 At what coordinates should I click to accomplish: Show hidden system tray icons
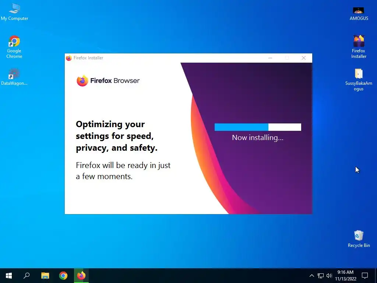(x=311, y=276)
